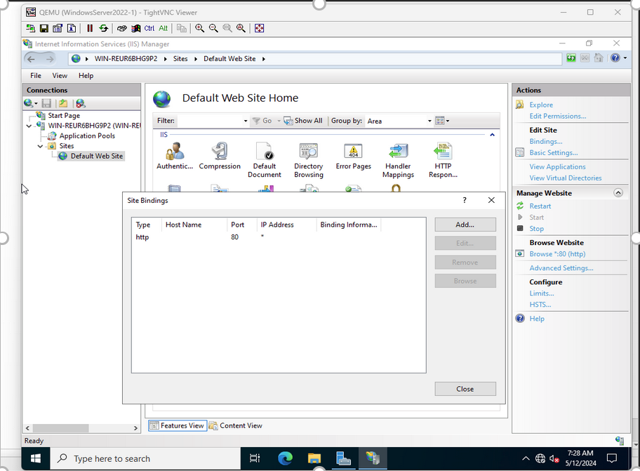Image resolution: width=640 pixels, height=471 pixels.
Task: Click the zoom in magnifier icon
Action: click(199, 28)
